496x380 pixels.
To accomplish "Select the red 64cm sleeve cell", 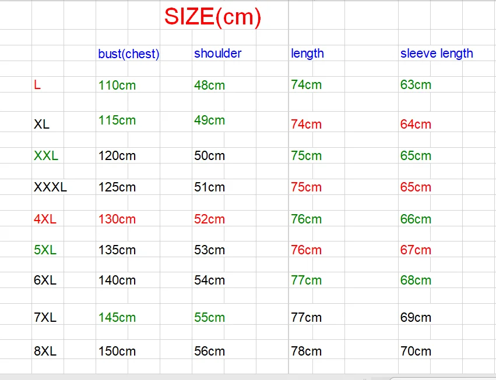I will [x=416, y=124].
